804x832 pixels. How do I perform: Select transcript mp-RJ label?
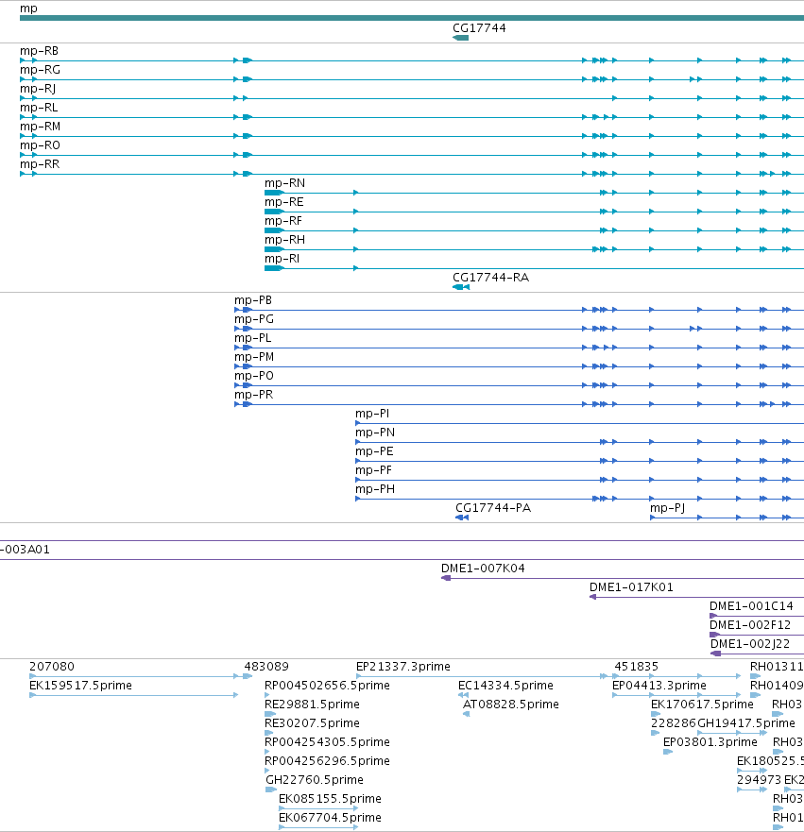pyautogui.click(x=38, y=89)
